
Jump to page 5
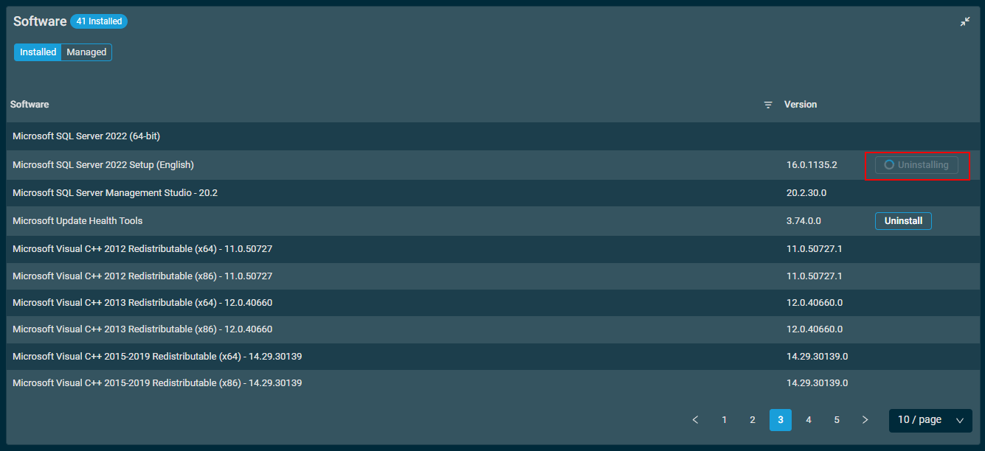837,420
